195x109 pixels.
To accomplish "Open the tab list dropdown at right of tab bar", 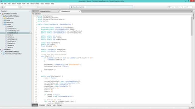I will 191,11.
